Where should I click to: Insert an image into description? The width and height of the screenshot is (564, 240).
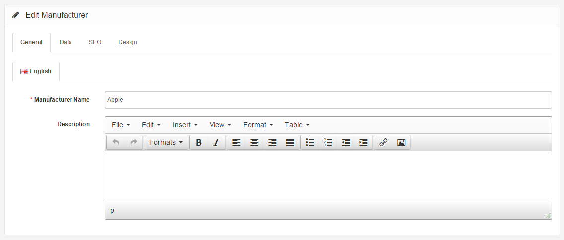point(401,143)
